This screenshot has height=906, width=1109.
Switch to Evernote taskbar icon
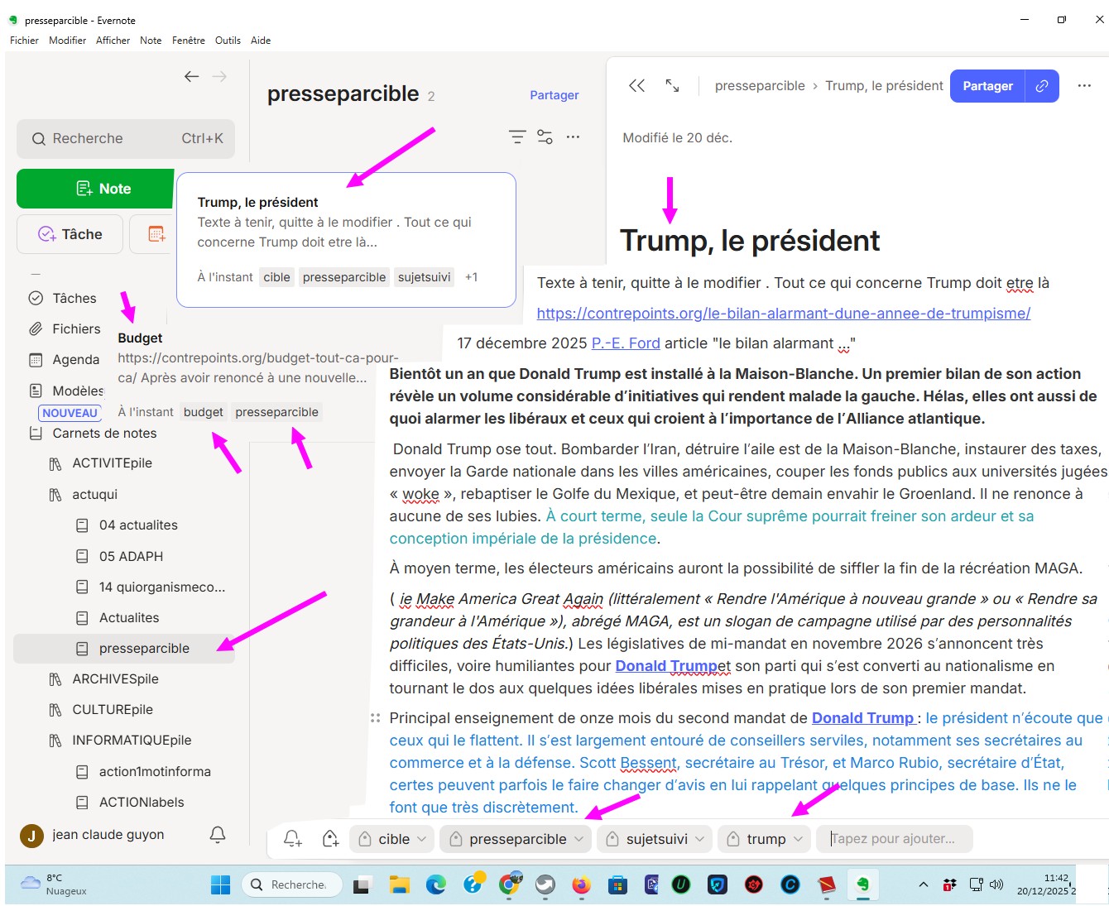point(863,885)
